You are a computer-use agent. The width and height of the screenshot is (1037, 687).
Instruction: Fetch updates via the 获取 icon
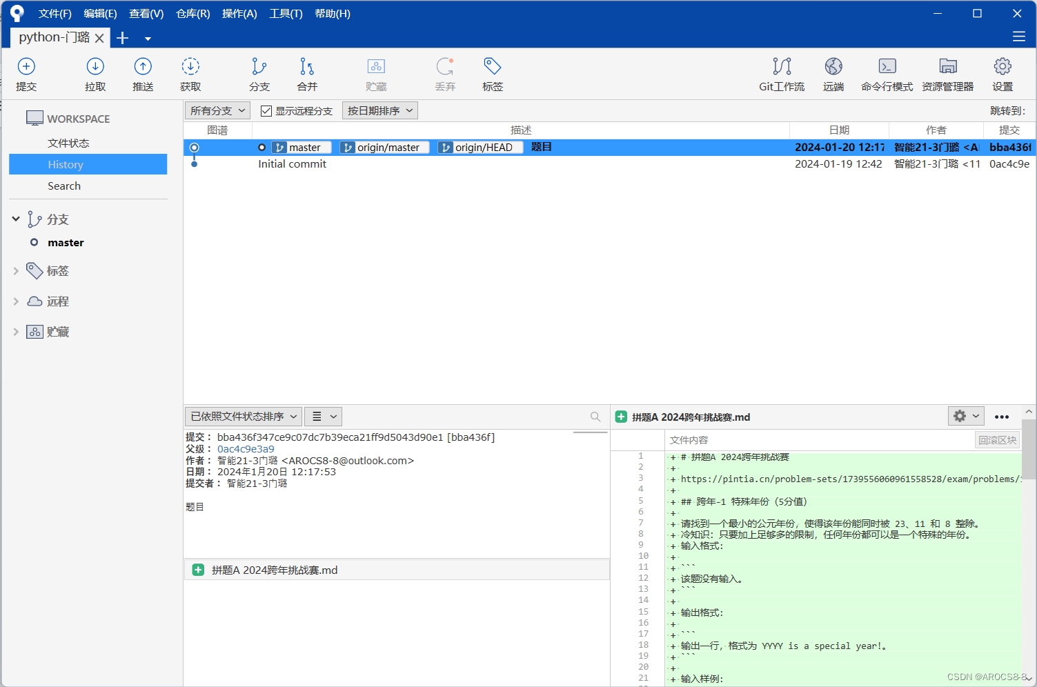(190, 74)
